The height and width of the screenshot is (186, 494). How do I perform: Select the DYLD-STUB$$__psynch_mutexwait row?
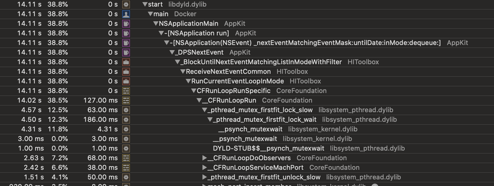(247, 148)
